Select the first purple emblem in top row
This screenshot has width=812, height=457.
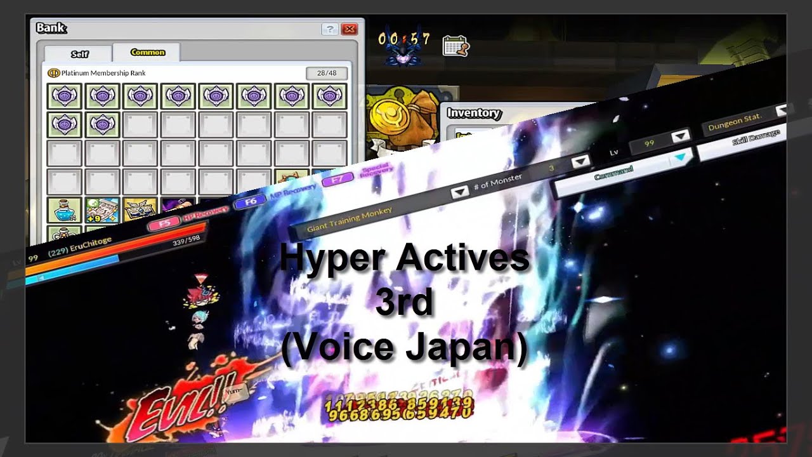[x=64, y=96]
